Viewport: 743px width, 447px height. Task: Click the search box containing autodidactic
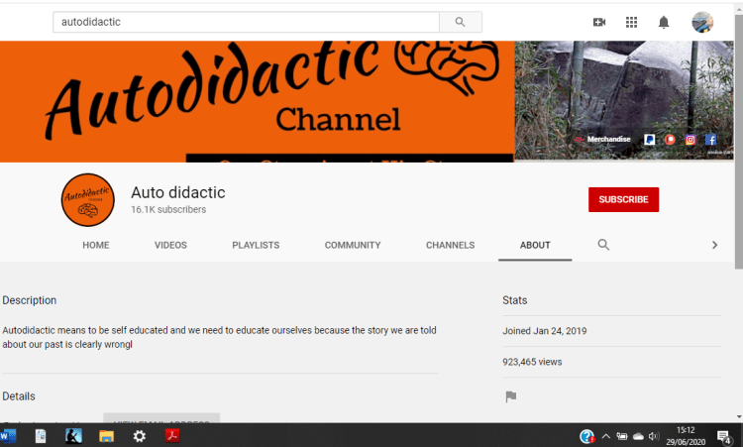[x=246, y=22]
